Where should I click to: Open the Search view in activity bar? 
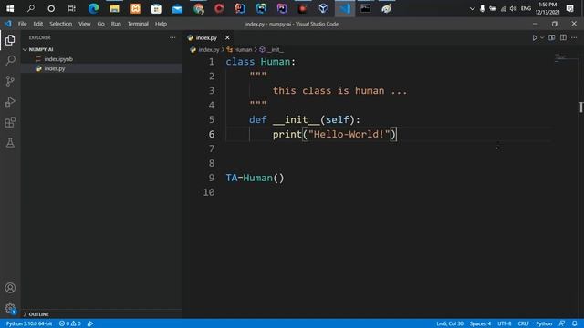(10, 60)
